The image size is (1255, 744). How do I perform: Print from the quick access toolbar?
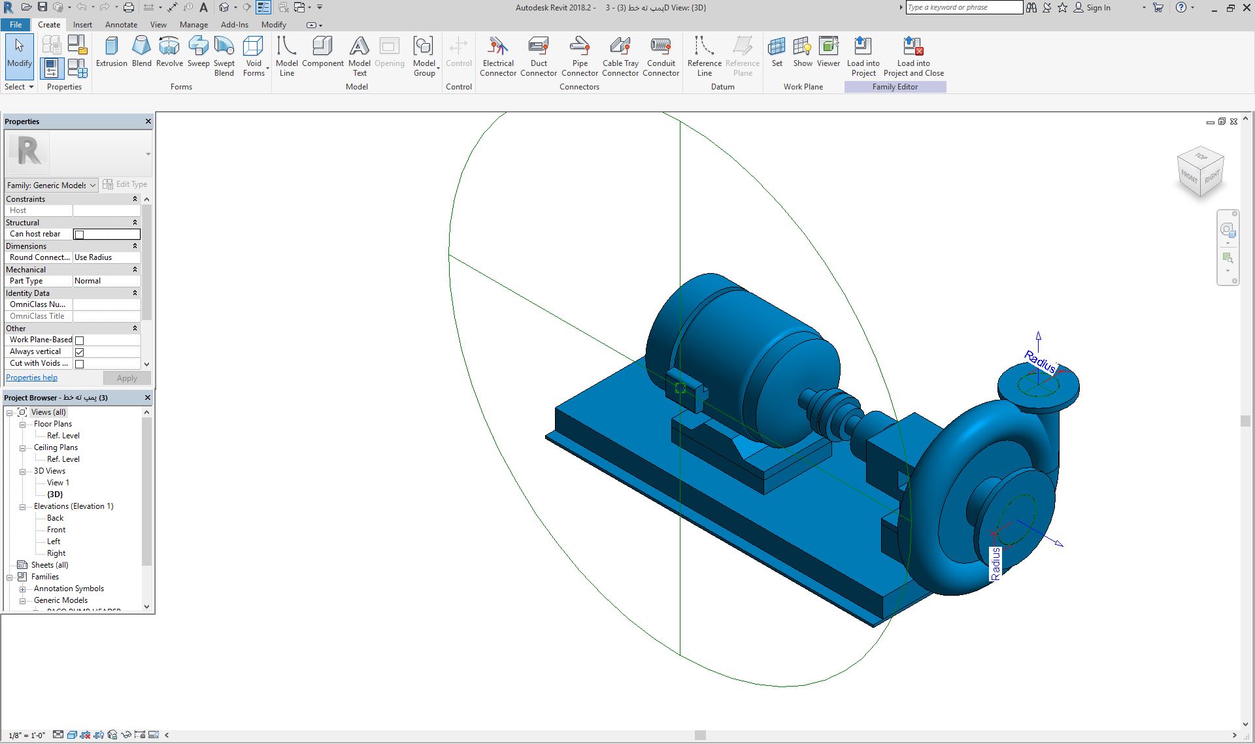[129, 7]
